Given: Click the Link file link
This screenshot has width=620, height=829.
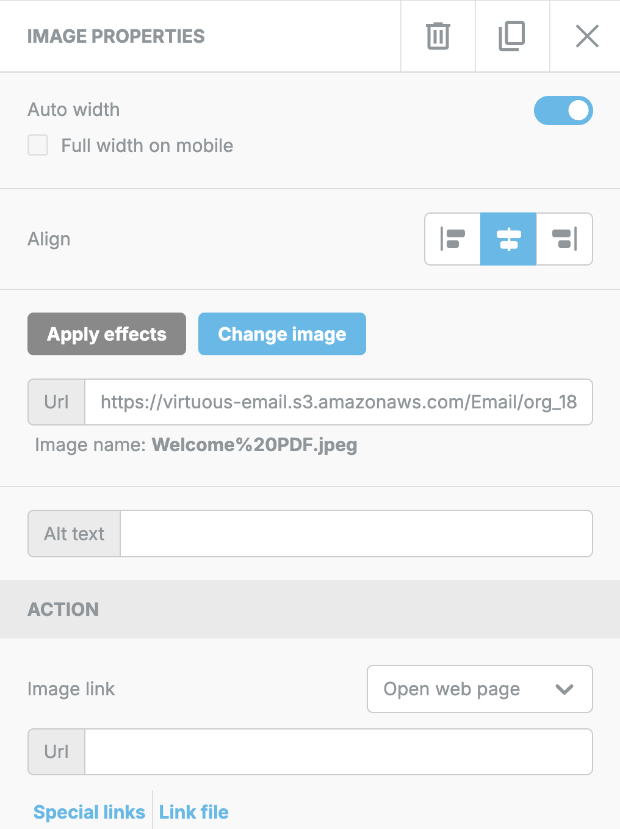Looking at the screenshot, I should (193, 812).
